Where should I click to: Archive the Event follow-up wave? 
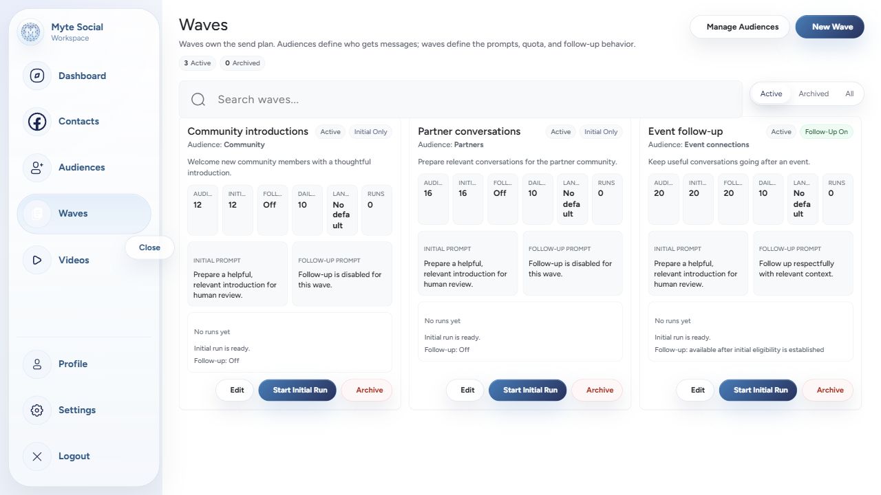tap(827, 390)
